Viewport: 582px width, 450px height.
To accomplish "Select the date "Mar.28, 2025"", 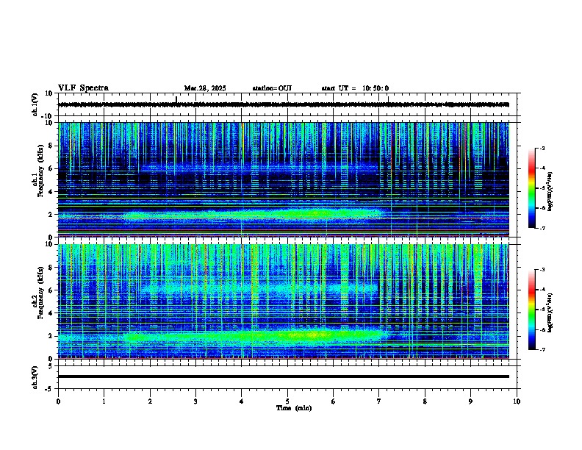I will (x=205, y=88).
